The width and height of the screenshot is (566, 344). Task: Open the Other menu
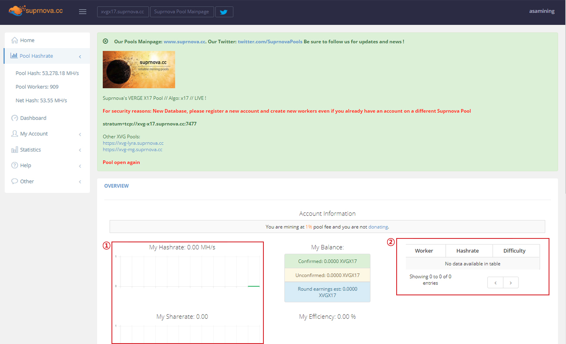(47, 182)
